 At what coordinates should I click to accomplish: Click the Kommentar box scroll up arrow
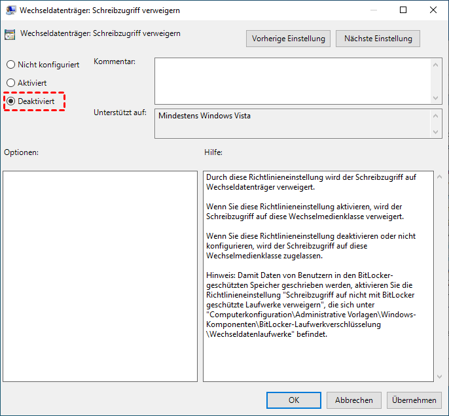[435, 65]
